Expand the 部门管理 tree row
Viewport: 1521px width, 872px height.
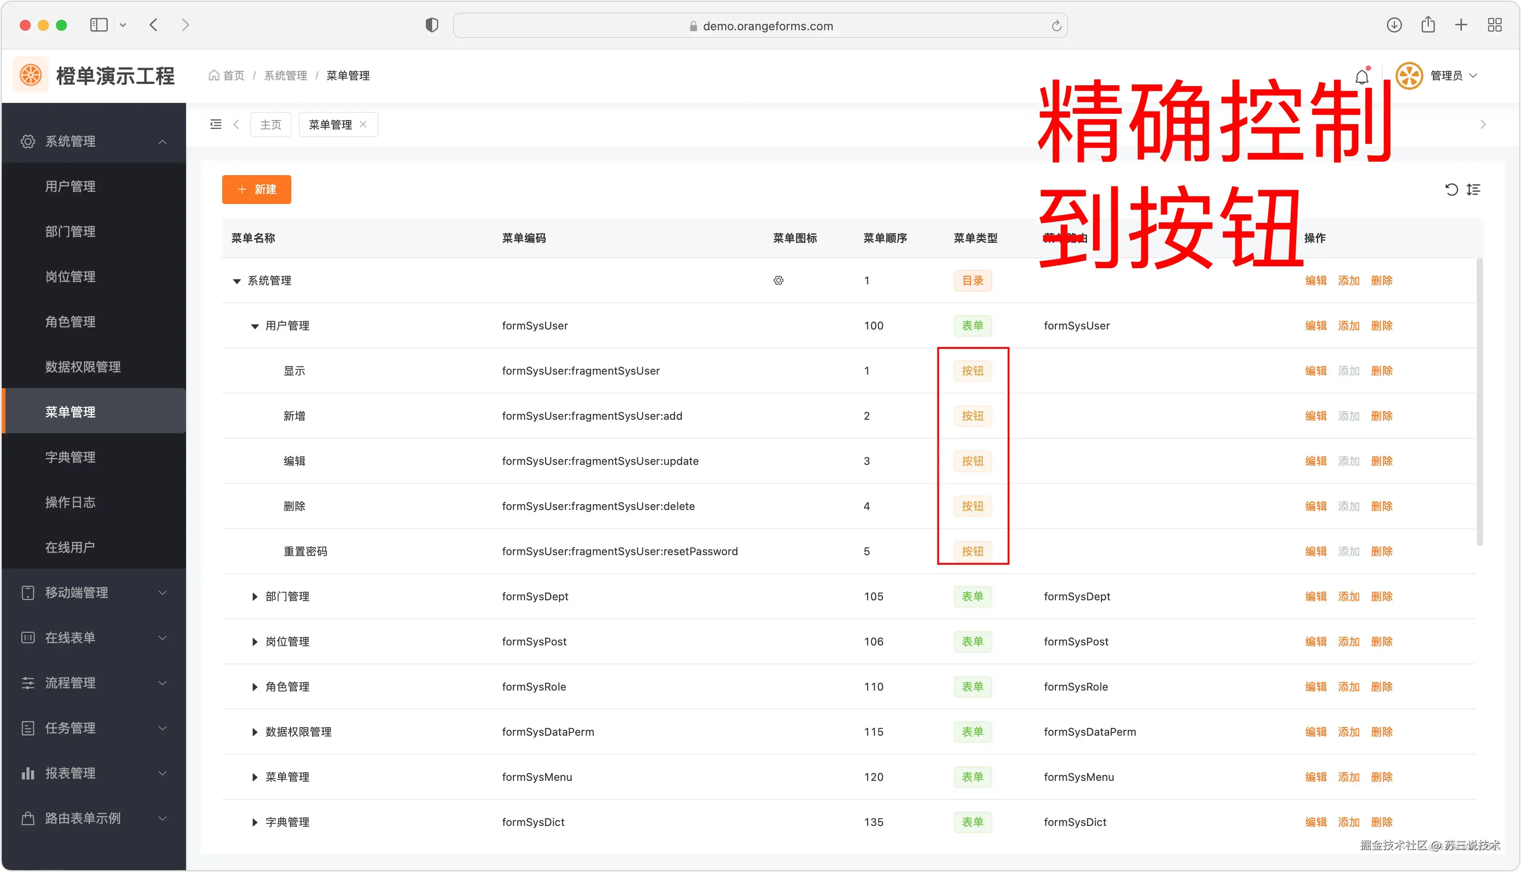(x=255, y=597)
